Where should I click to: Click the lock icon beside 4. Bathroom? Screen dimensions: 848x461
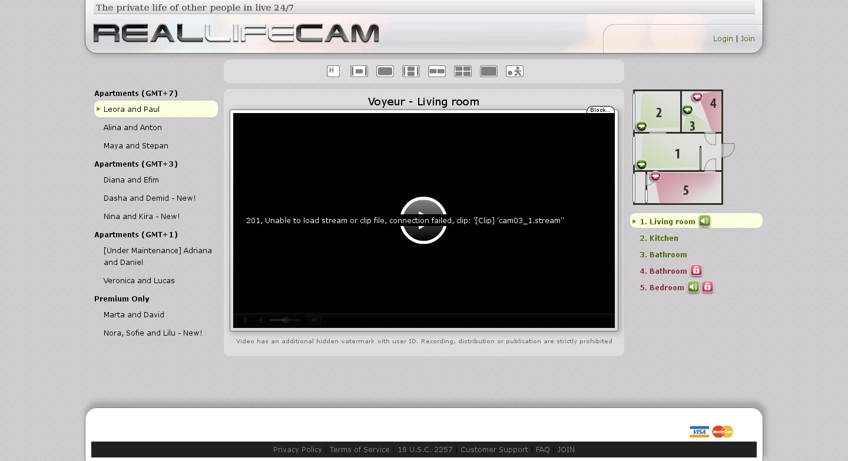tap(696, 271)
